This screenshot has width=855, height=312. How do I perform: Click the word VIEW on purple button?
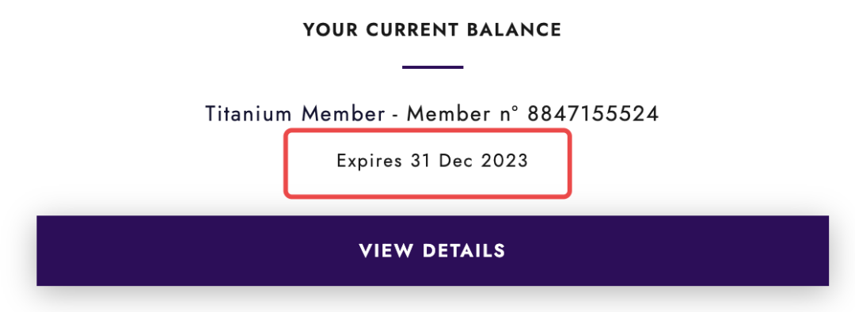pos(386,250)
